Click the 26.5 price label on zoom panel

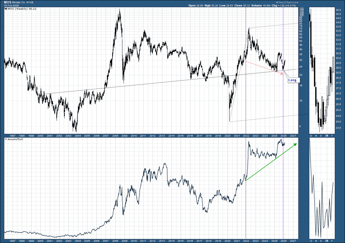338,93
